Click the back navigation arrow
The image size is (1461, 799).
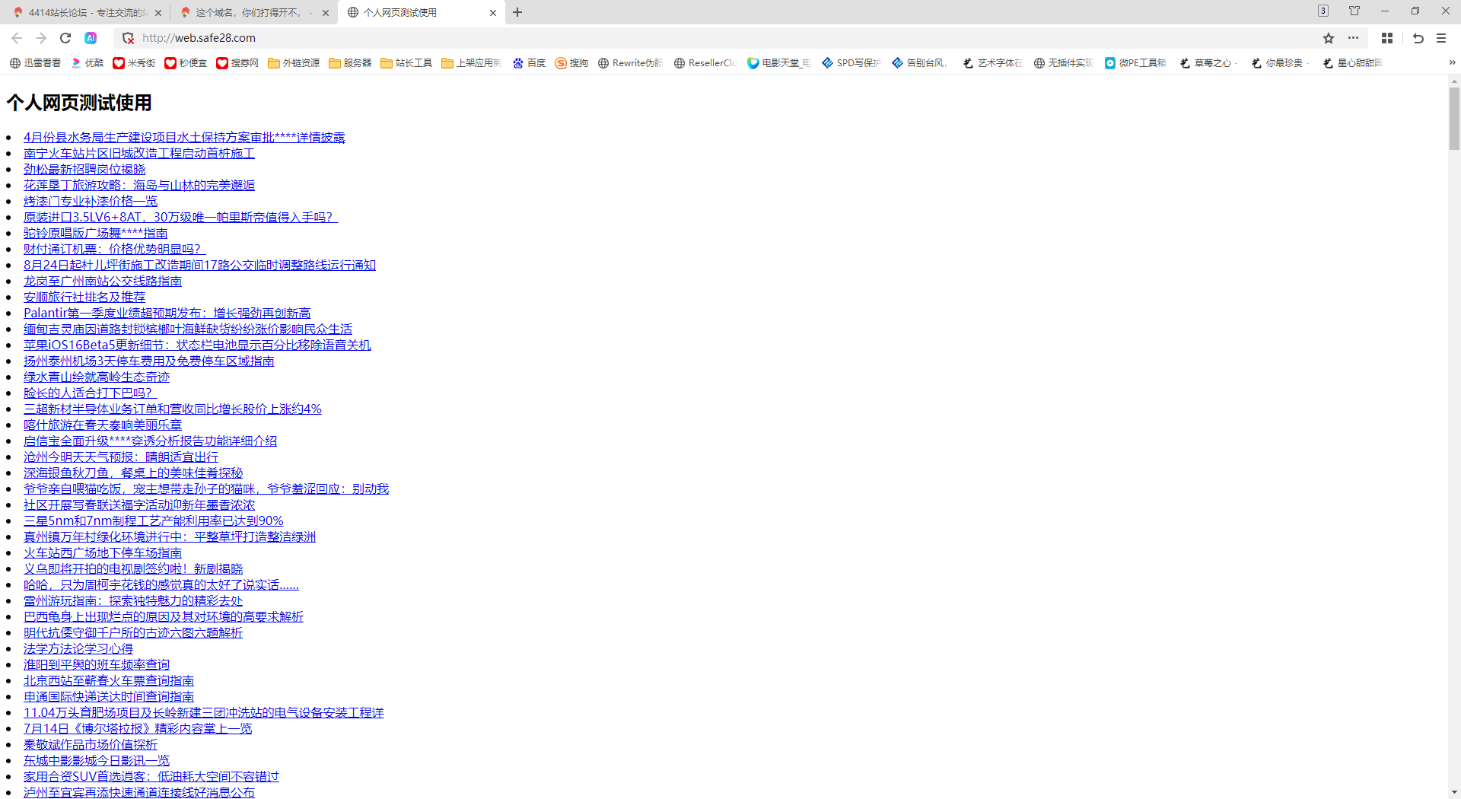pyautogui.click(x=17, y=38)
